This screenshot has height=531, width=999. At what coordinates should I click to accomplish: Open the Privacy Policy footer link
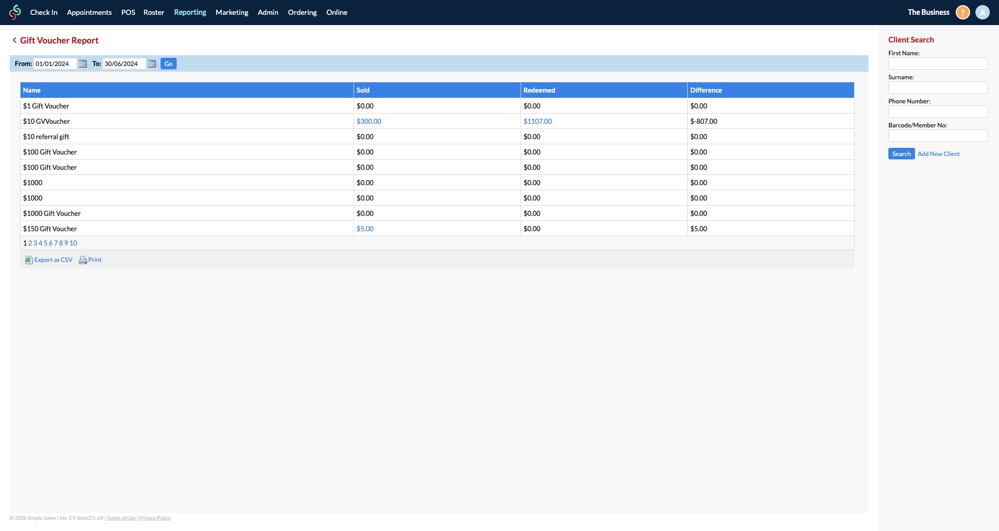coord(155,518)
